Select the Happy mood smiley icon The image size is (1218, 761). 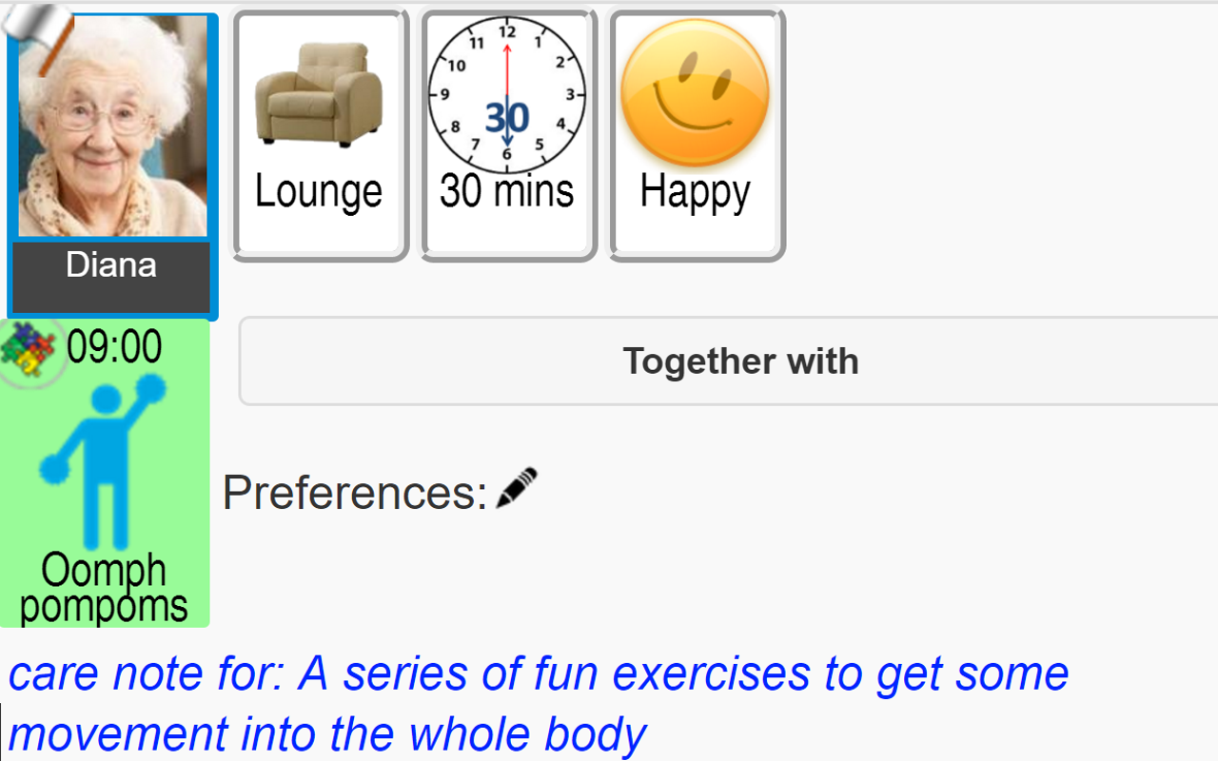click(696, 90)
